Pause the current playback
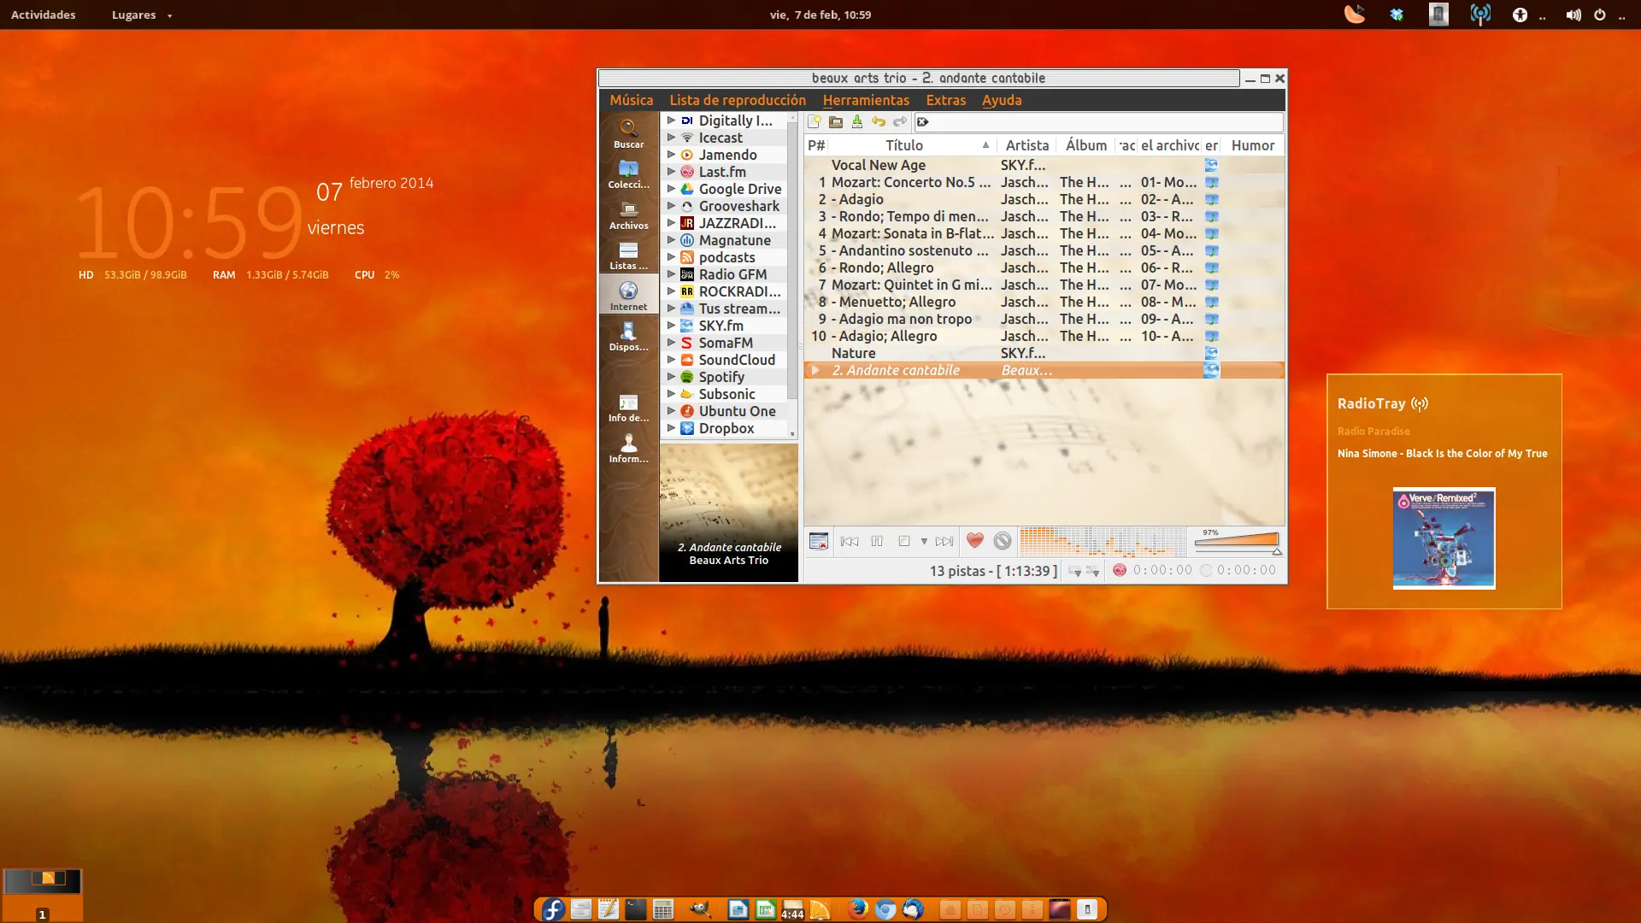 (x=877, y=541)
